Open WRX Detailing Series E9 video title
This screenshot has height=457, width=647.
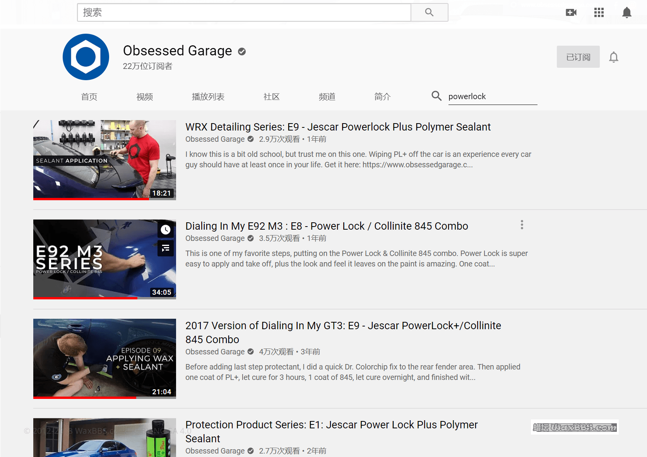coord(337,127)
